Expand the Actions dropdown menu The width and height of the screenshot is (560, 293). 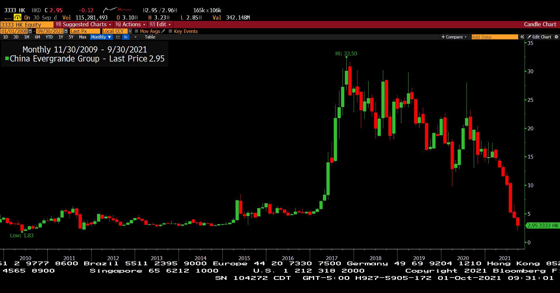130,24
